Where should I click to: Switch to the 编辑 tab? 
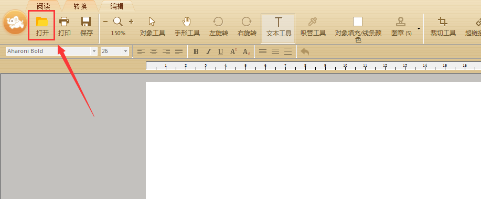pos(117,6)
